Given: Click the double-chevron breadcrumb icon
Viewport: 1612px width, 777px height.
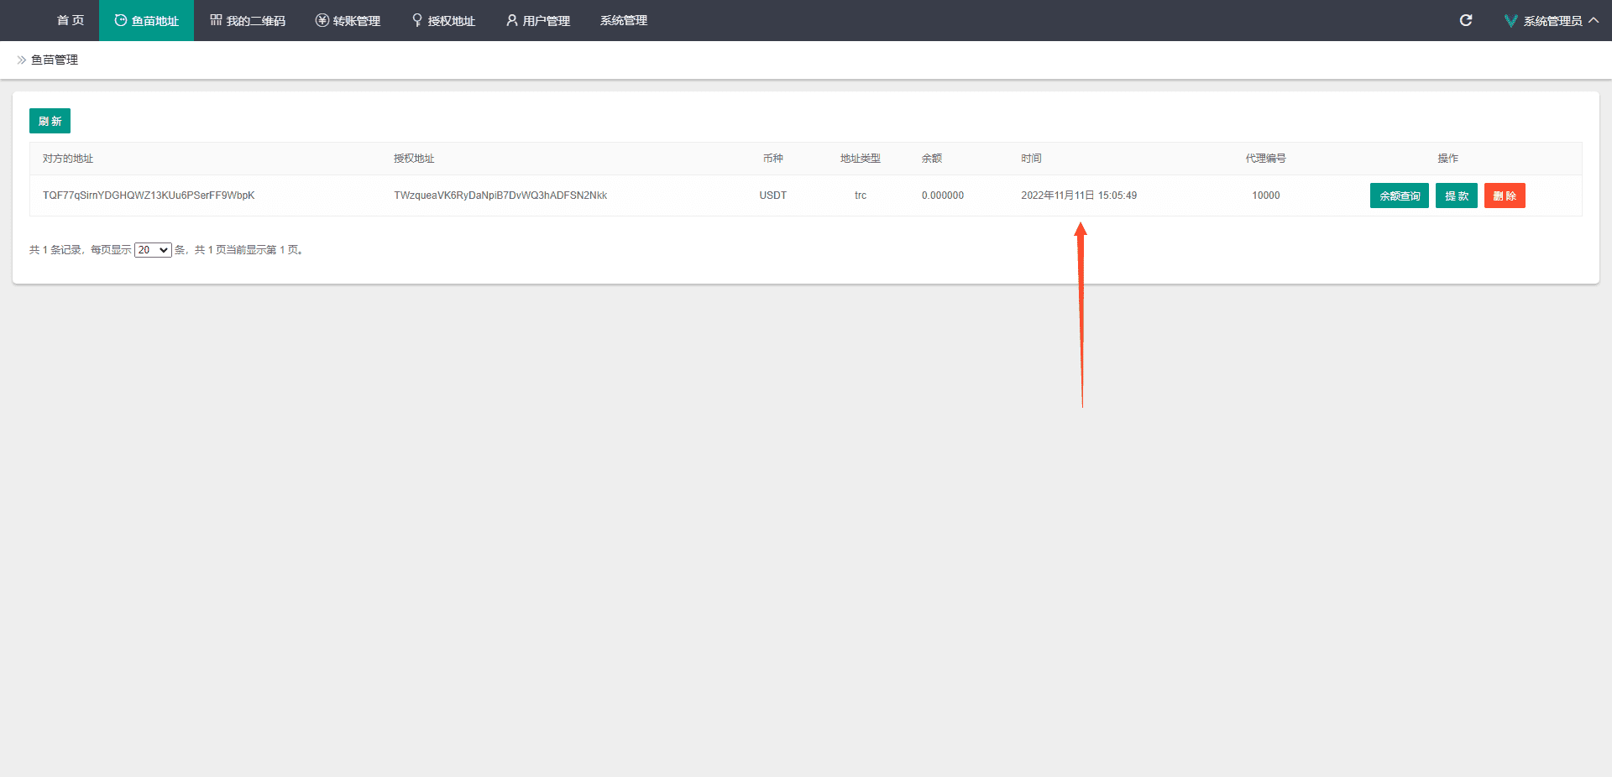Looking at the screenshot, I should [22, 60].
